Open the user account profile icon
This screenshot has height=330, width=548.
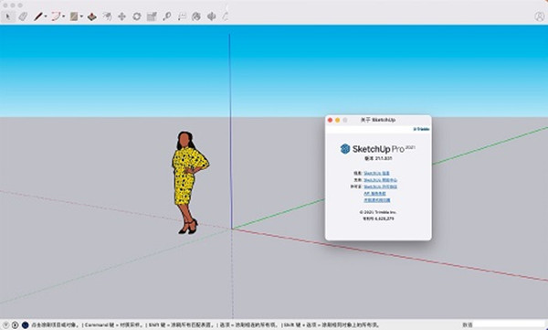click(x=540, y=16)
